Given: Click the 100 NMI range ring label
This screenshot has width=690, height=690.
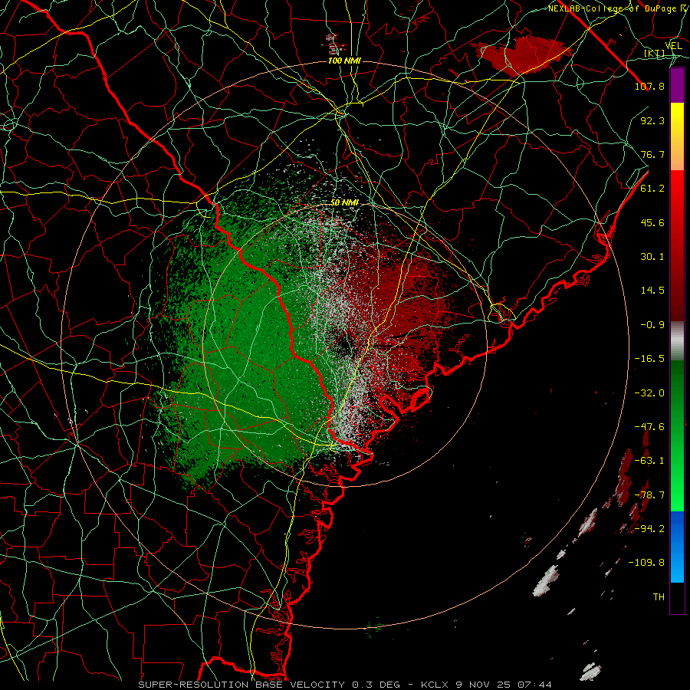Looking at the screenshot, I should pyautogui.click(x=344, y=61).
